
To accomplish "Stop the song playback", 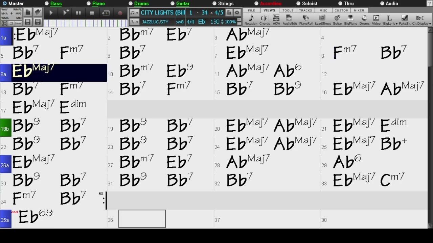I will pyautogui.click(x=92, y=13).
